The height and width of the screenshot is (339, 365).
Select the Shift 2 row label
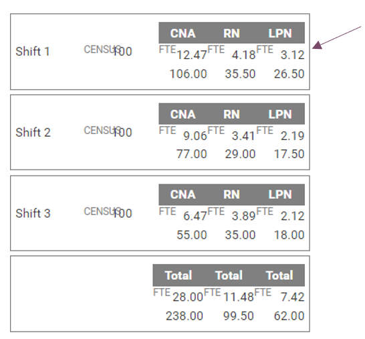[33, 132]
